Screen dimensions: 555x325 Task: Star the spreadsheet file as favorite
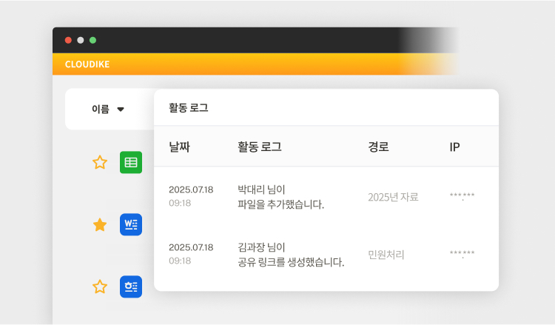click(100, 163)
